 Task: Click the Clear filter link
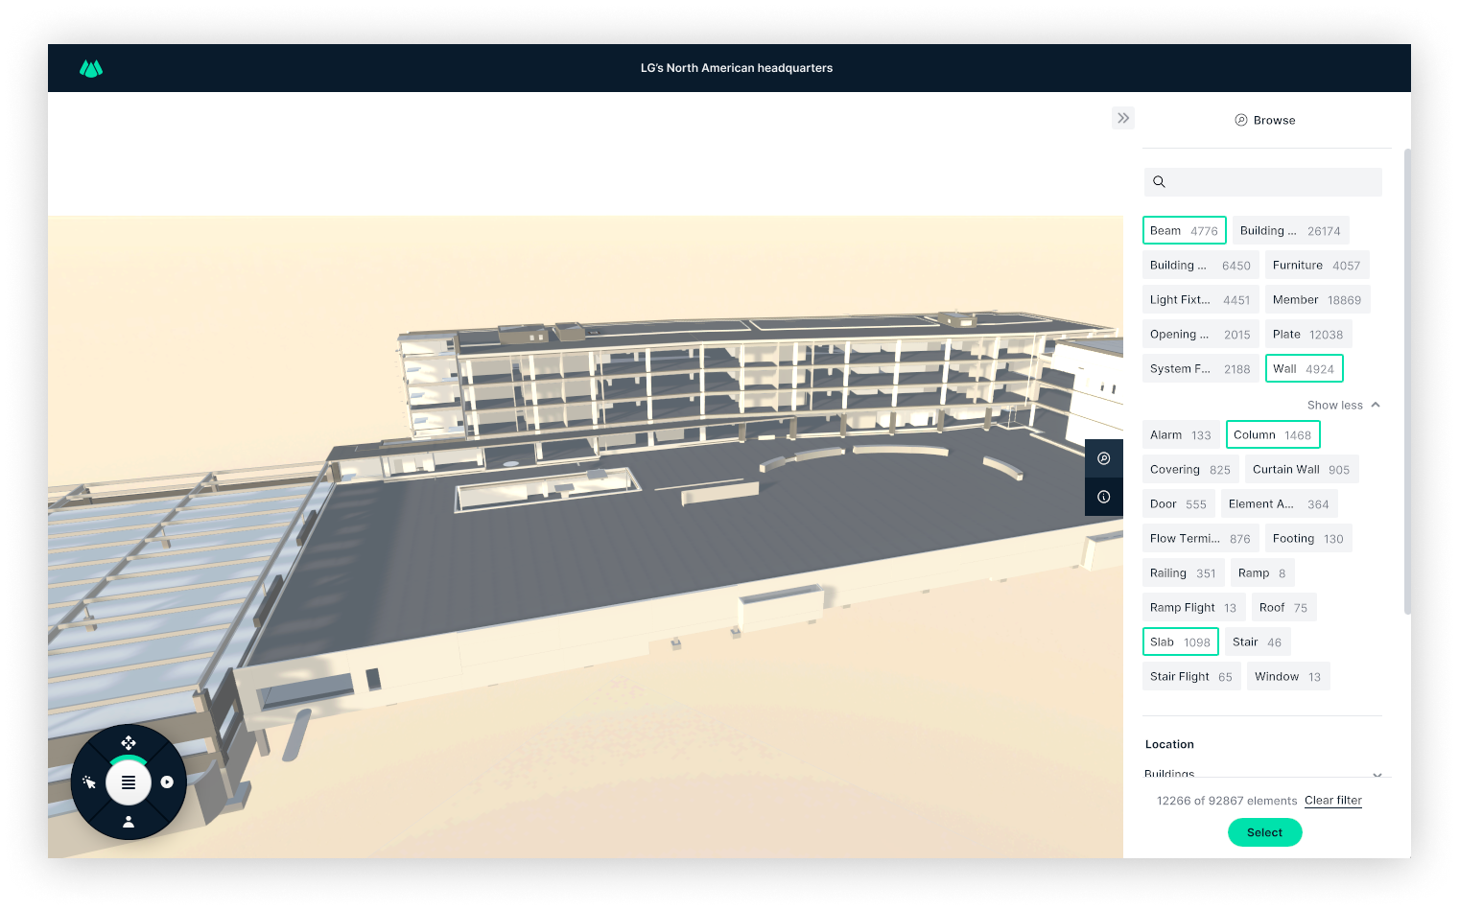coord(1333,800)
